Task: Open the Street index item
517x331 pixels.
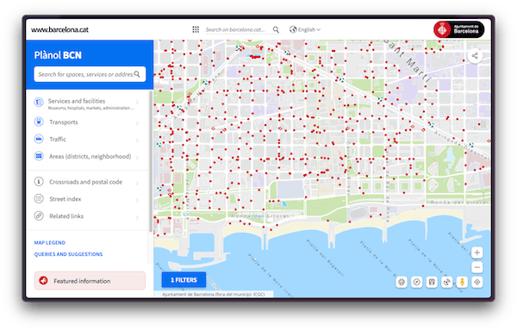Action: point(87,199)
